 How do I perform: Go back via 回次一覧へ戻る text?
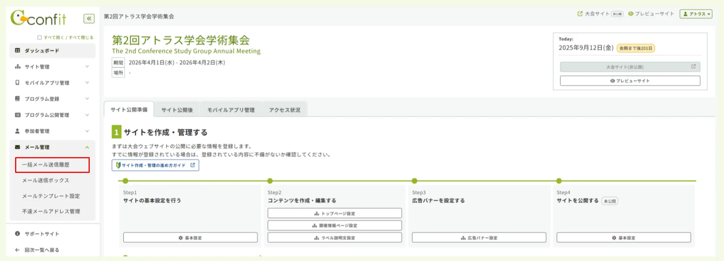click(42, 250)
